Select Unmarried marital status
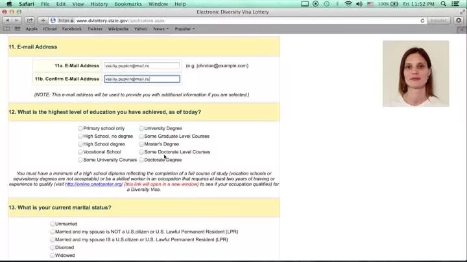Screen dimensions: 467x262 (x=52, y=224)
